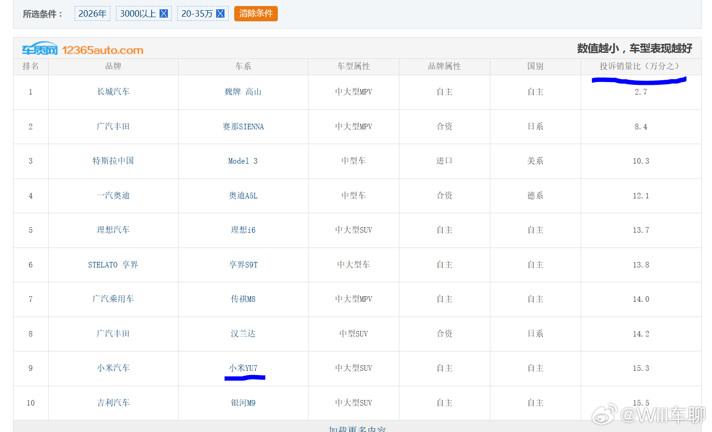Open the 汉兰达 series link
The image size is (712, 432).
243,334
